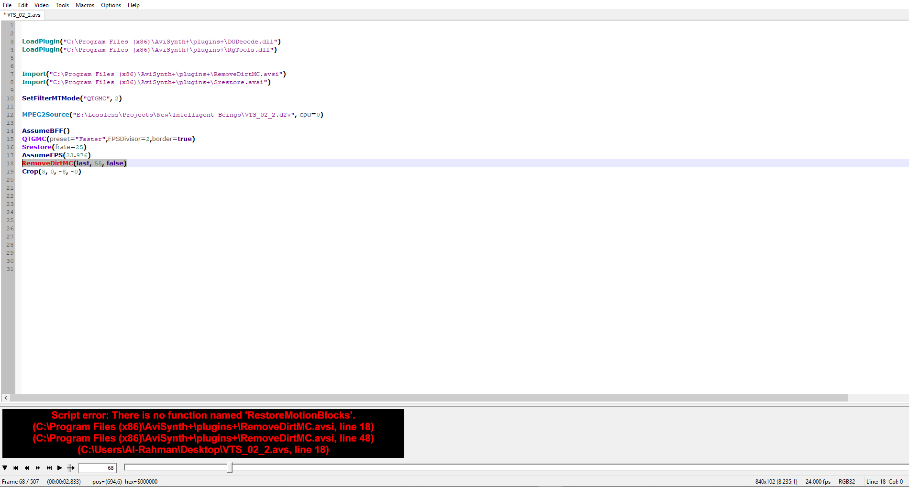Click the script error preview message

point(203,433)
